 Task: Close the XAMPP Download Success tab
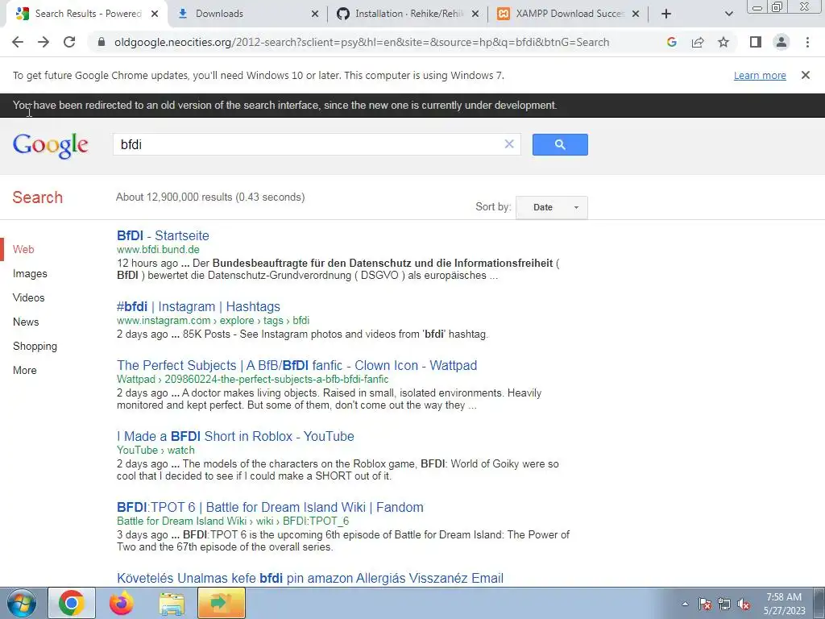[636, 14]
